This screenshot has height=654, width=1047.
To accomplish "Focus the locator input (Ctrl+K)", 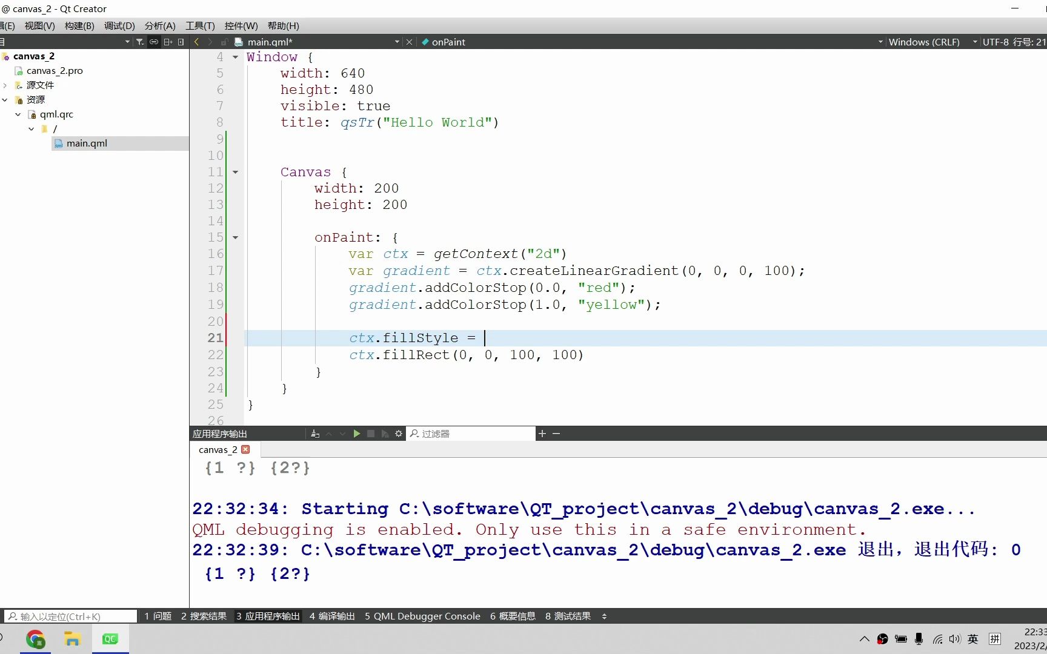I will click(x=71, y=616).
